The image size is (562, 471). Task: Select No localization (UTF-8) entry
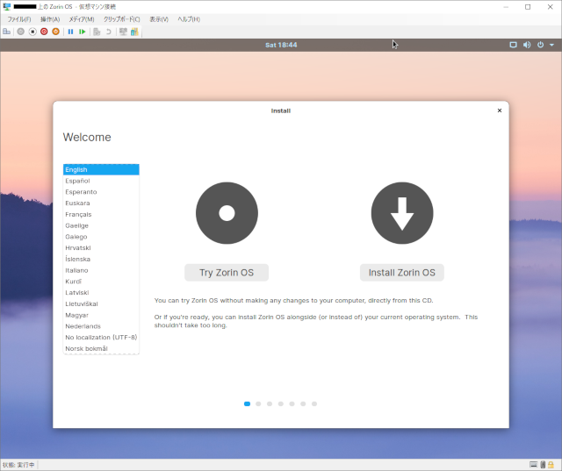101,337
